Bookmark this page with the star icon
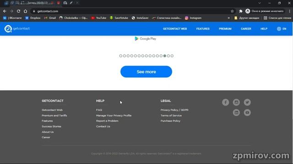The image size is (293, 164). click(232, 11)
